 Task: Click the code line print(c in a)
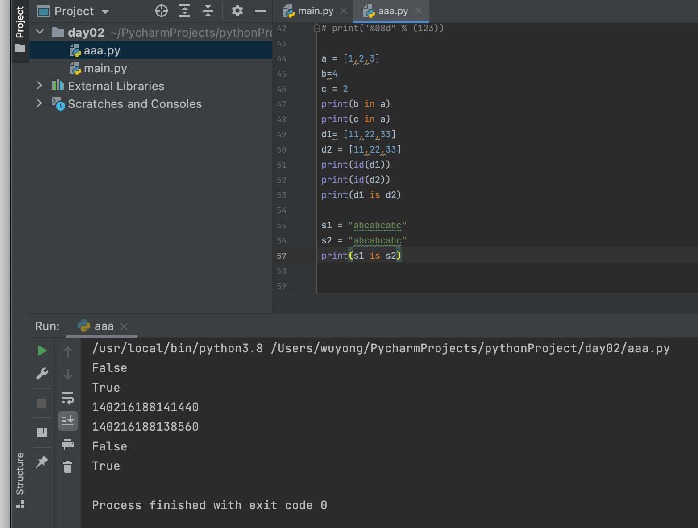tap(356, 119)
